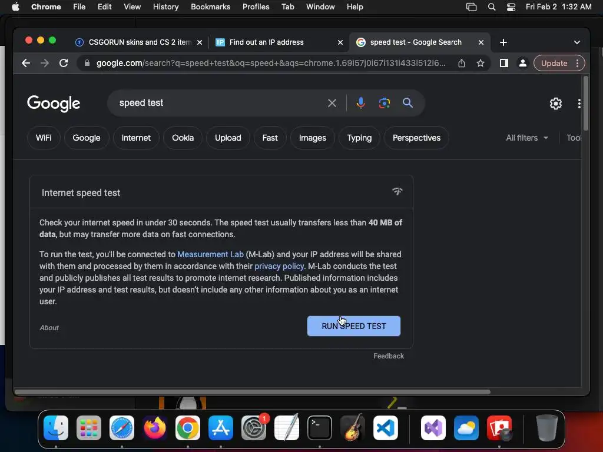Open the Bookmarks menu
Viewport: 603px width, 452px height.
[x=210, y=7]
